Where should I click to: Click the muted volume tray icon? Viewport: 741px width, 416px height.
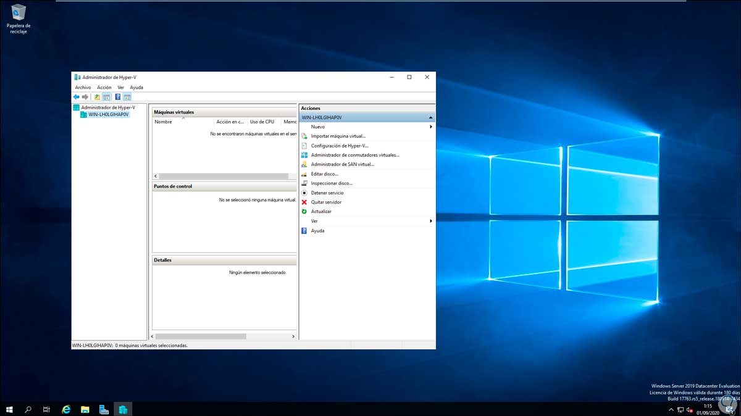coord(690,409)
